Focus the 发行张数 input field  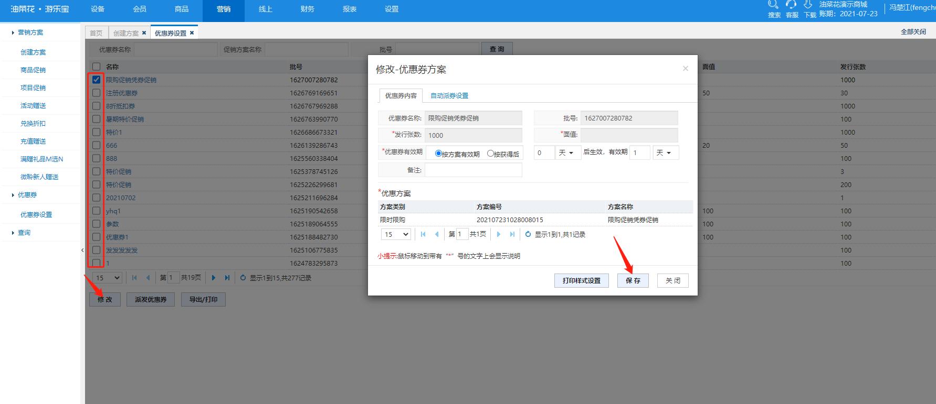point(474,135)
